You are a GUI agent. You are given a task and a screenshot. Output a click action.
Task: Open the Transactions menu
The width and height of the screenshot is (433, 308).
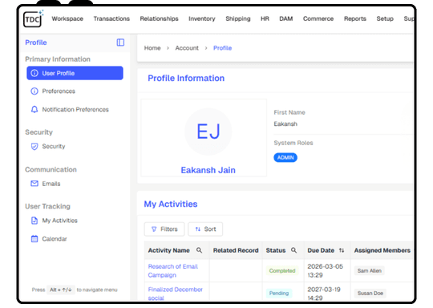pyautogui.click(x=111, y=18)
